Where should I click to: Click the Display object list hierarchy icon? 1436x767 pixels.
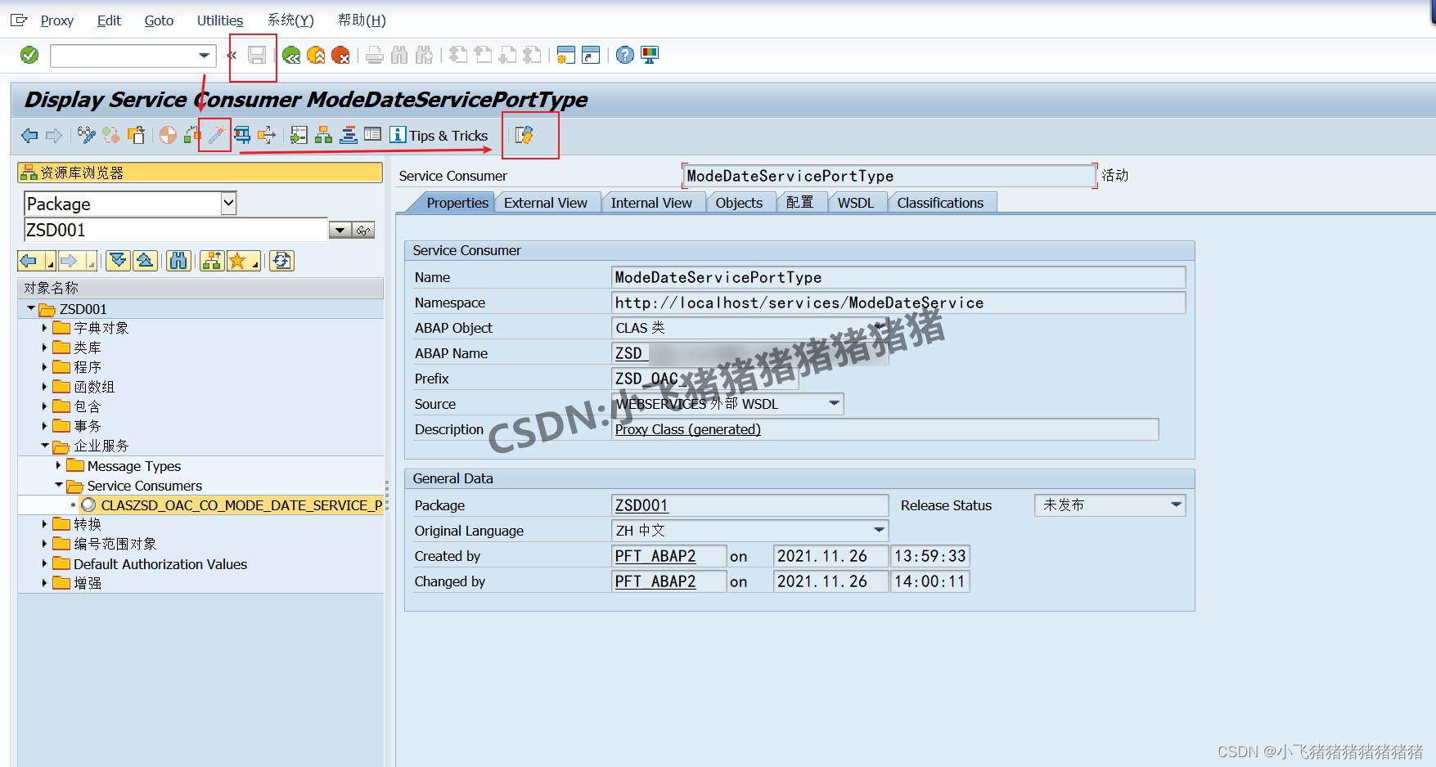323,135
